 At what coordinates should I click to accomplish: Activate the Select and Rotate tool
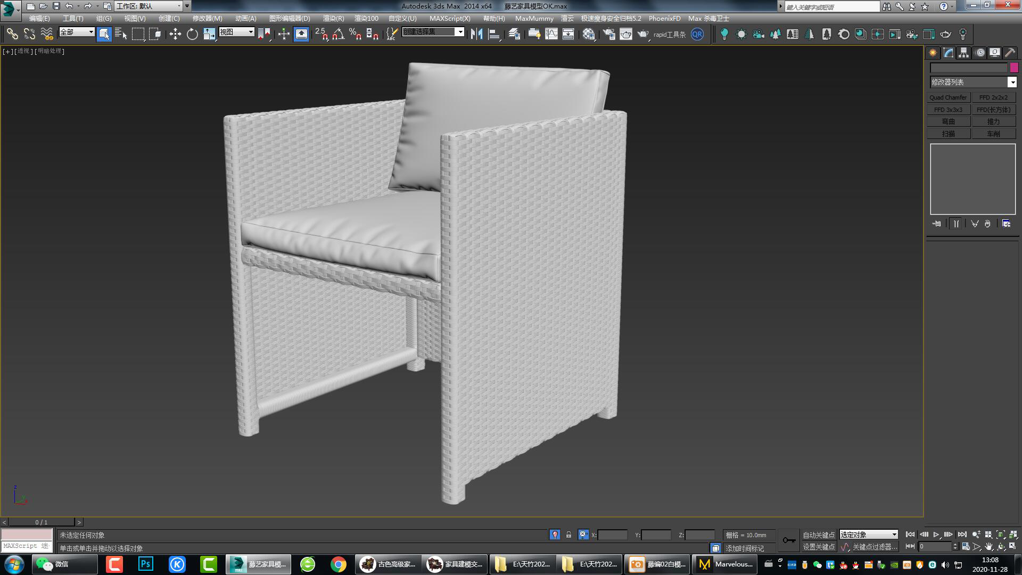pos(192,34)
